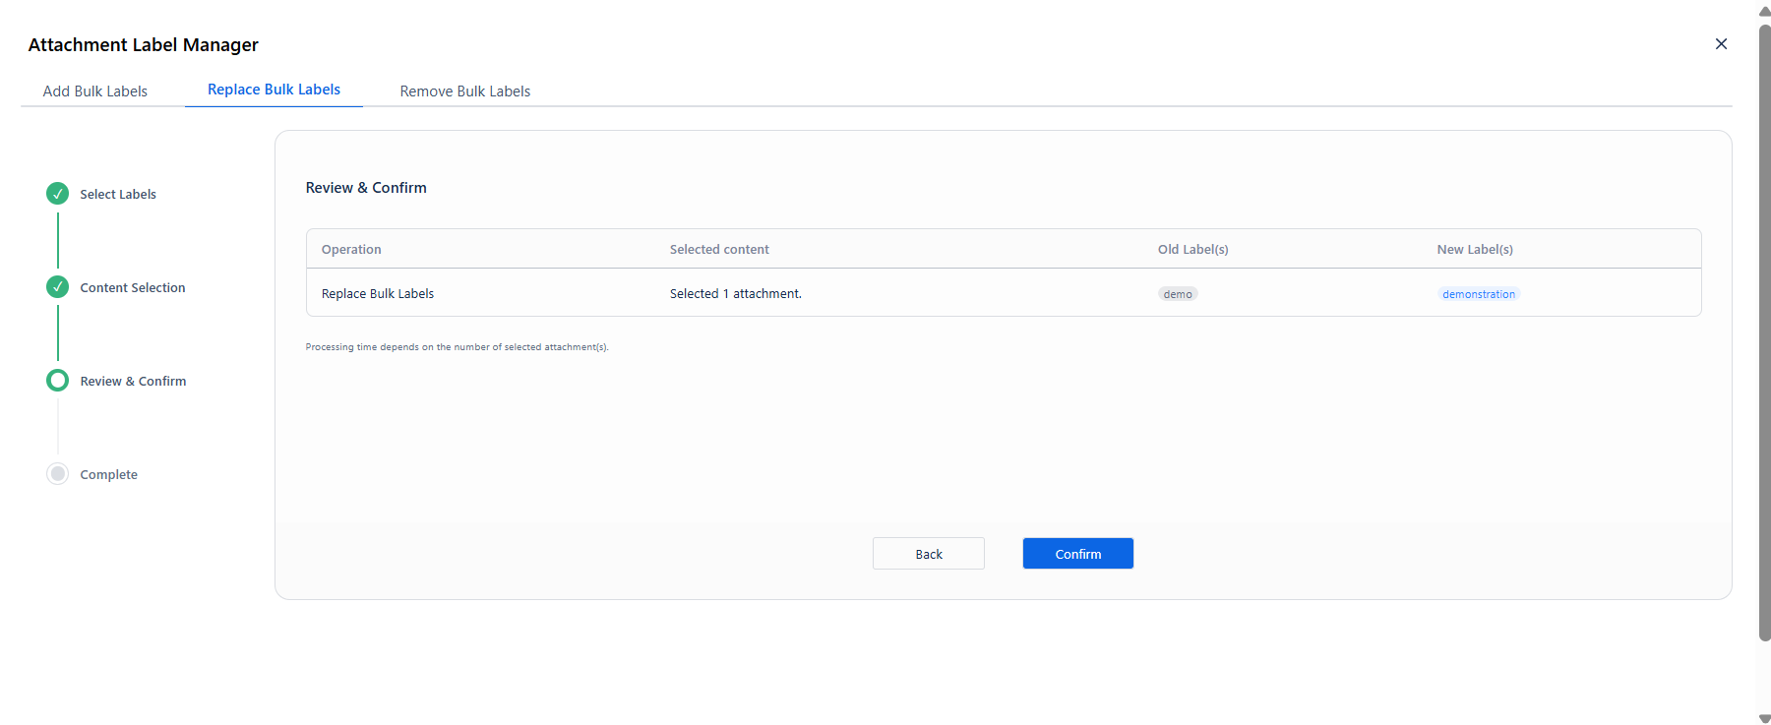
Task: Click the 'Selected 1 attachment.' cell
Action: (736, 293)
